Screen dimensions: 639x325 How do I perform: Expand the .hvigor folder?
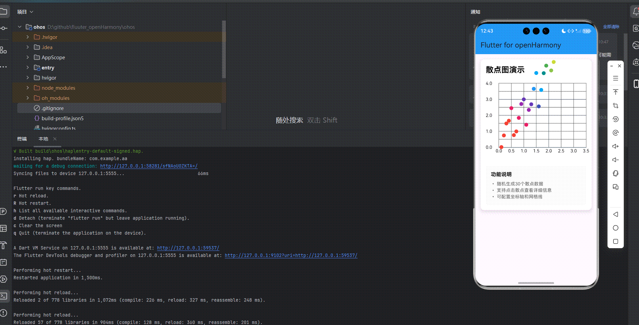[x=28, y=37]
